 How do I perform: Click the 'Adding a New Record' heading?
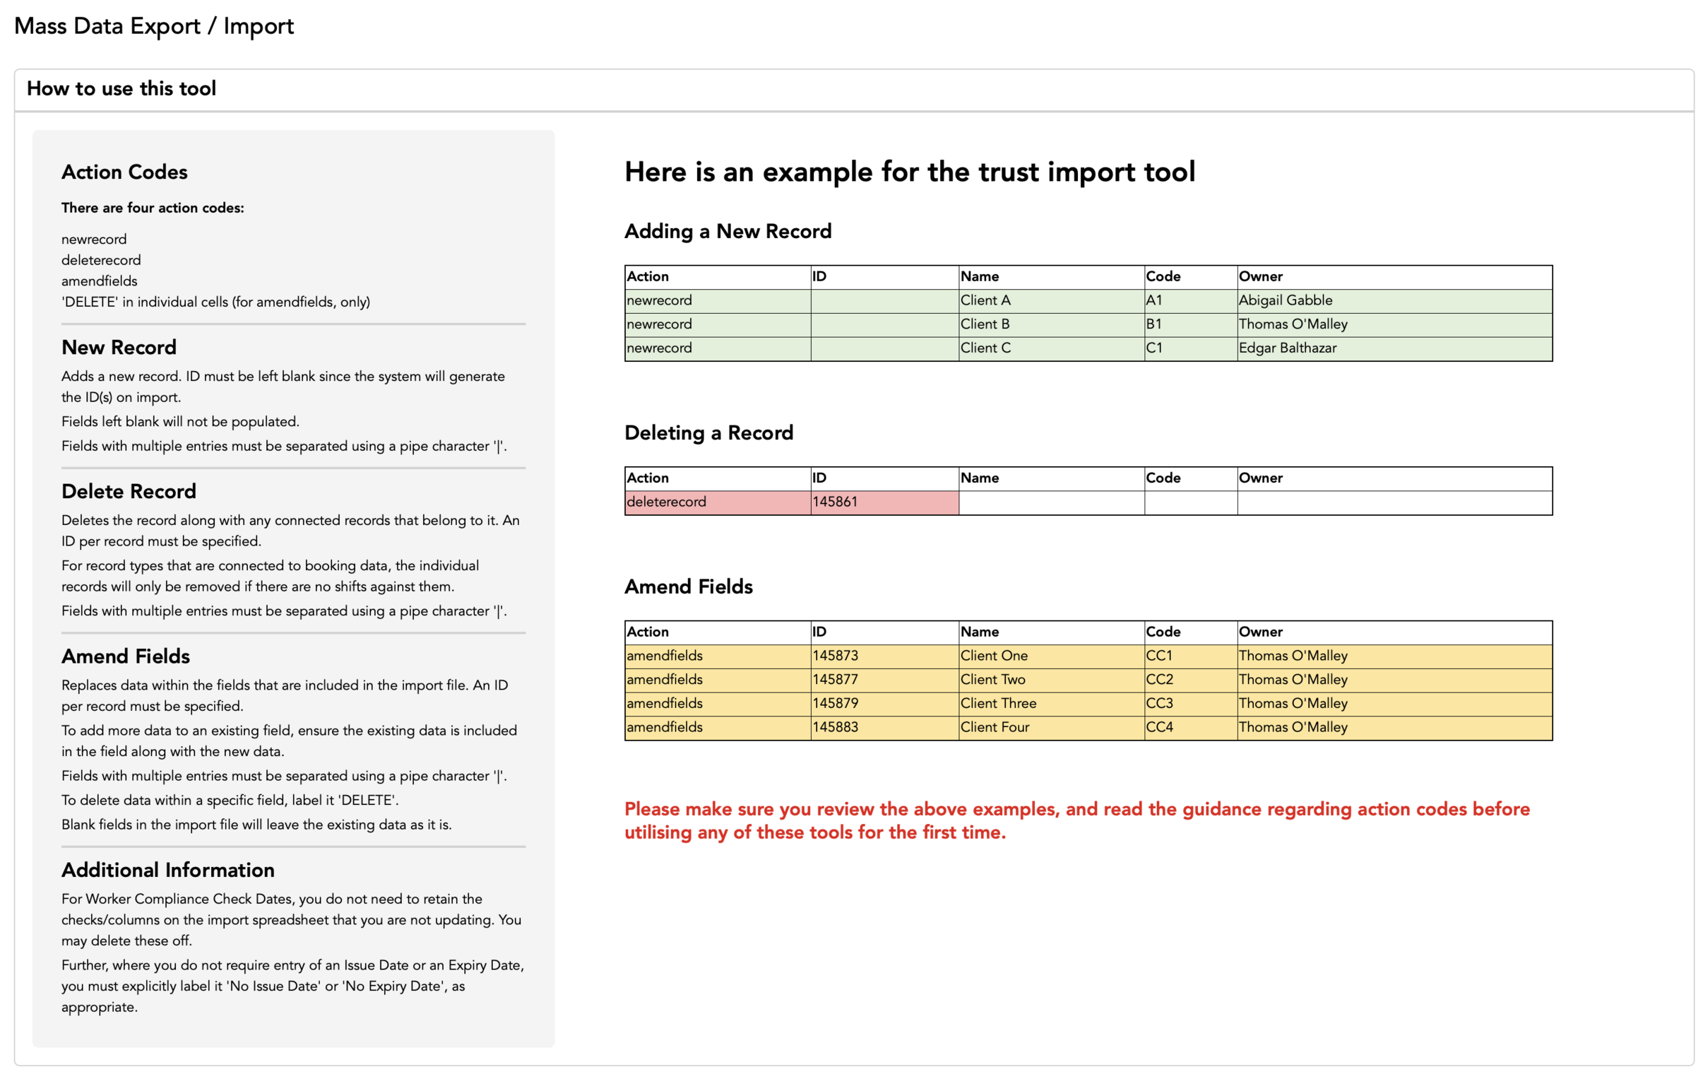[728, 231]
